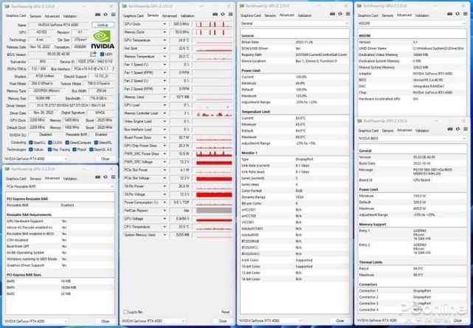Viewport: 473px width, 328px height.
Task: Click Reset button in Sensors window
Action: coord(225,312)
